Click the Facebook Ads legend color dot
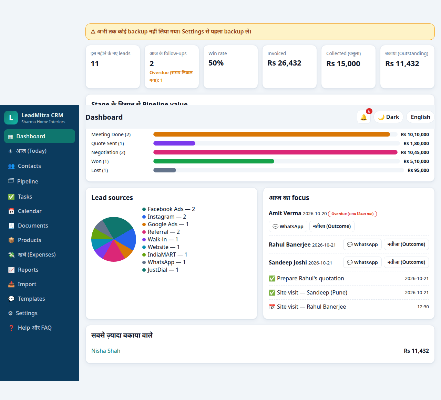The height and width of the screenshot is (400, 441). [x=144, y=209]
